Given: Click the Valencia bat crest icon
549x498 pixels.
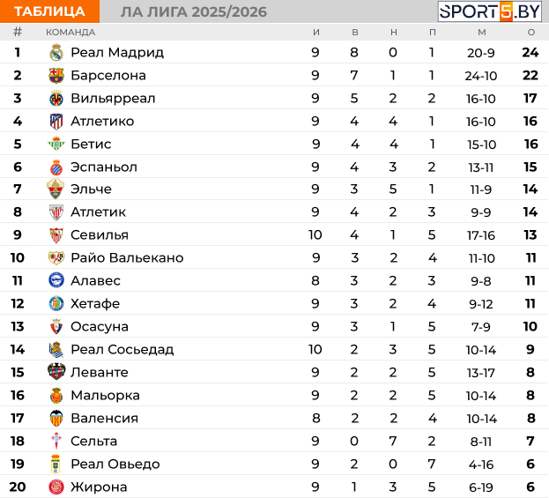Looking at the screenshot, I should [x=56, y=419].
